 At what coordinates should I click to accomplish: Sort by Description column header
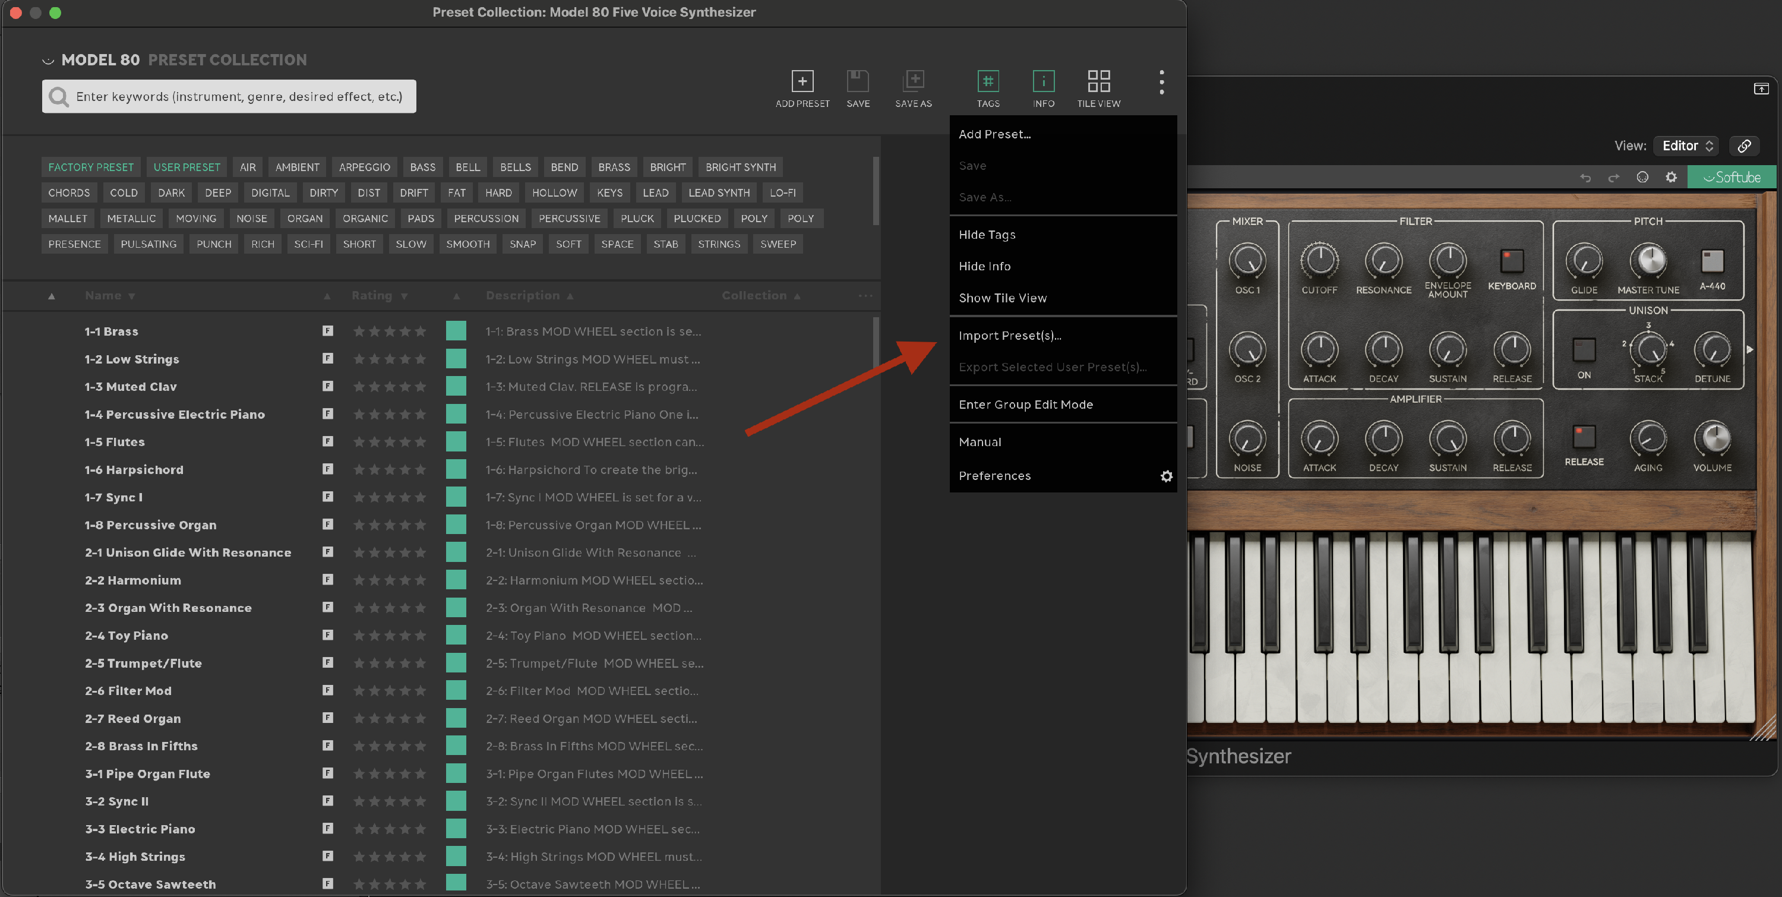pos(530,295)
